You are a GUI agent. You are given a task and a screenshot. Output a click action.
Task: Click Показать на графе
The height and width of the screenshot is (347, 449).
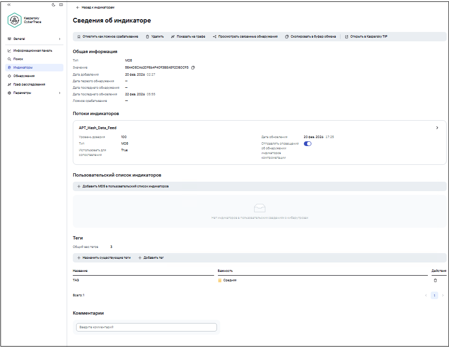(x=188, y=37)
